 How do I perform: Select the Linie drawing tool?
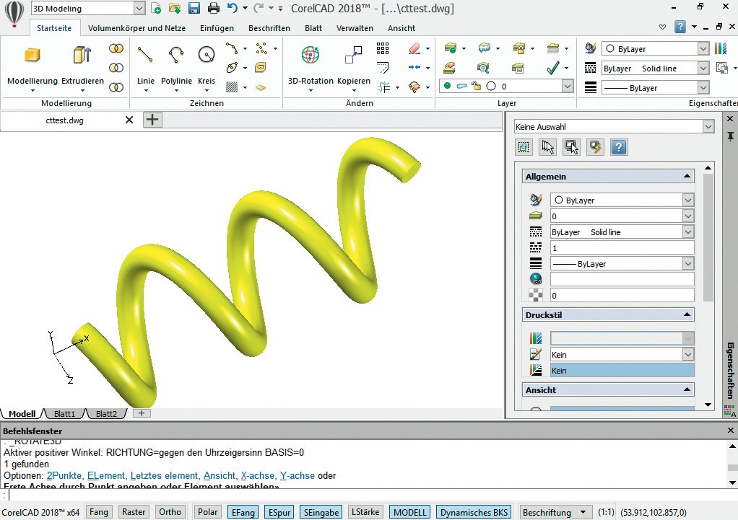click(145, 56)
